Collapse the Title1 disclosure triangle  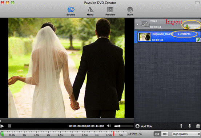(x=137, y=24)
